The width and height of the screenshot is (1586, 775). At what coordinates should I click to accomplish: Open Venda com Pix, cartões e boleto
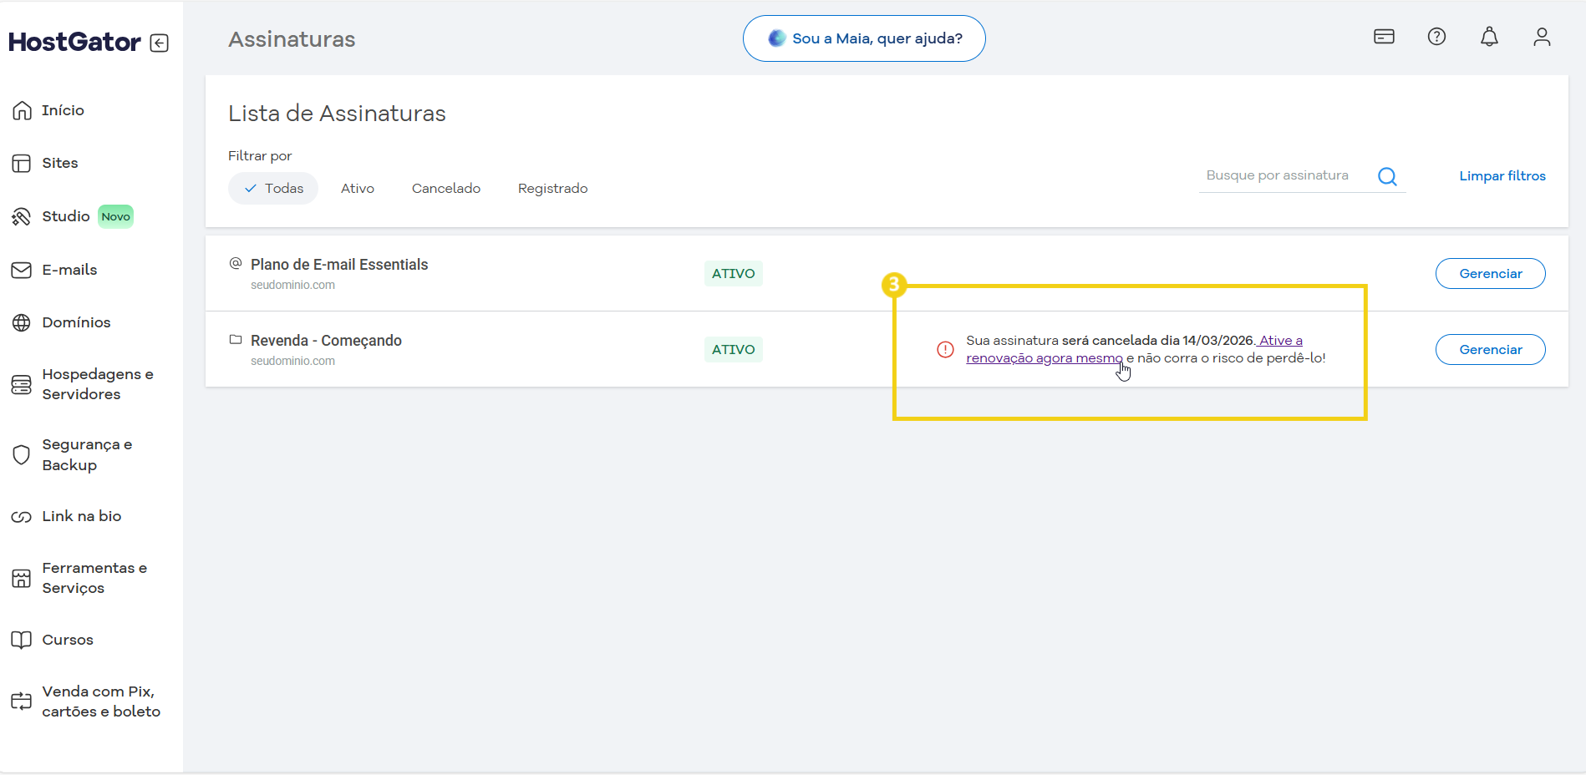[x=101, y=702]
